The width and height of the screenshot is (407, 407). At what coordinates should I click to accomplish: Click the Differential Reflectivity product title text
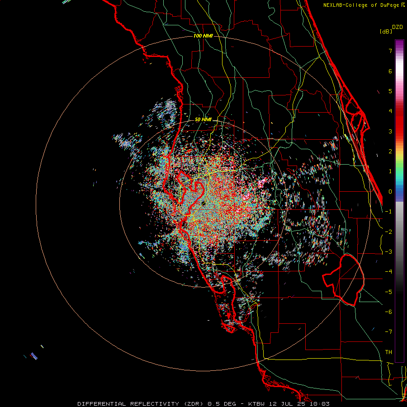click(x=203, y=404)
